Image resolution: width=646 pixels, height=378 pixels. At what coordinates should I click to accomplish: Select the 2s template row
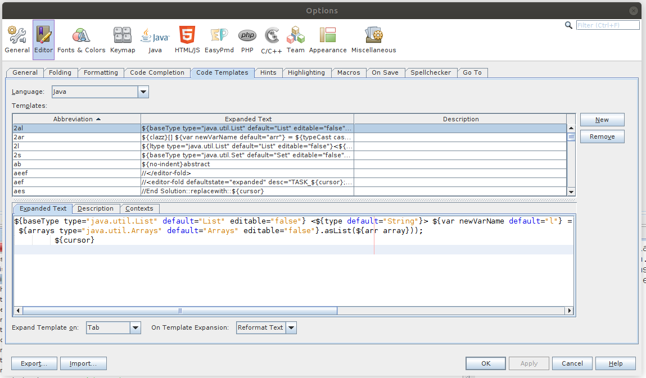coord(290,155)
